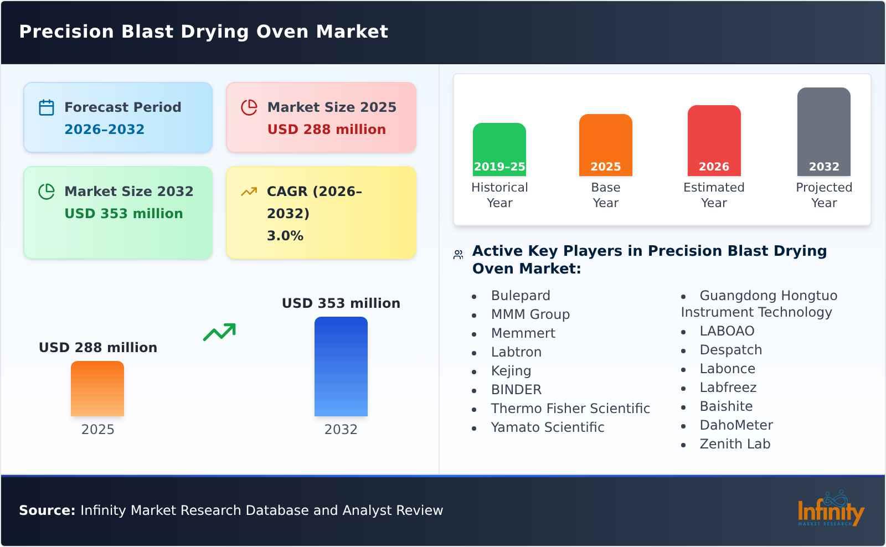Select the CAGR 3.0% yellow card
The width and height of the screenshot is (886, 547).
320,212
